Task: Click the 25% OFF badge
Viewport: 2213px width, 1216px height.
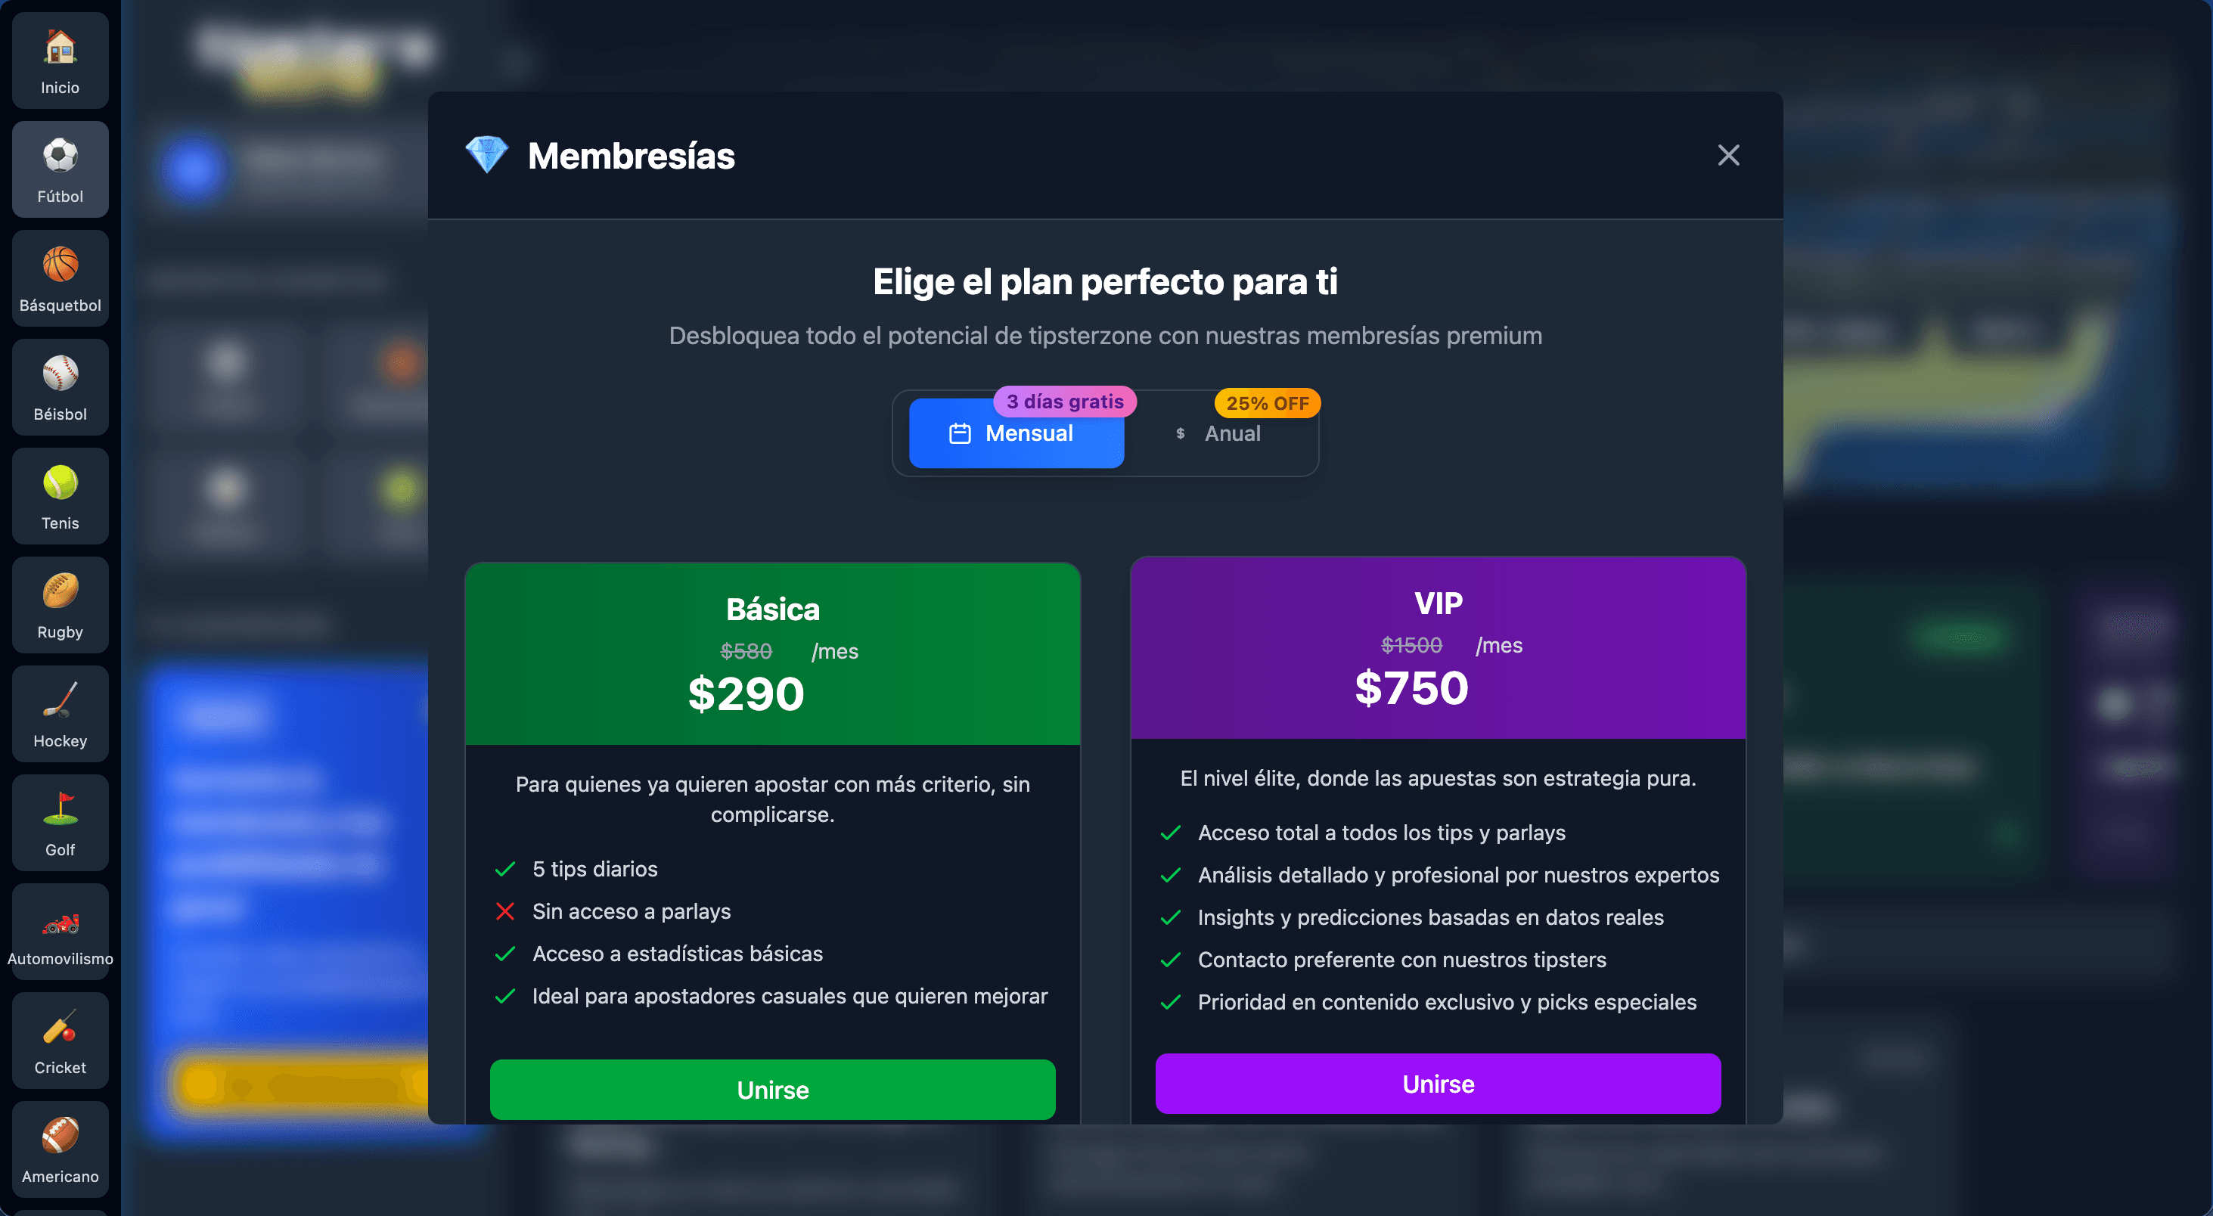Action: pyautogui.click(x=1267, y=403)
